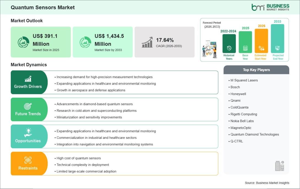Image resolution: width=300 pixels, height=189 pixels.
Task: Click 'Historical Years' label
Action: click(x=229, y=57)
